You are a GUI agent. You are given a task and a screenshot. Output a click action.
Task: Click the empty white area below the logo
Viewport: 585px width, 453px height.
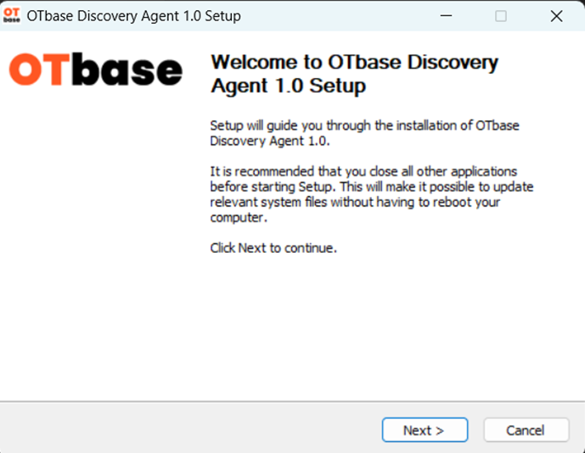(96, 254)
